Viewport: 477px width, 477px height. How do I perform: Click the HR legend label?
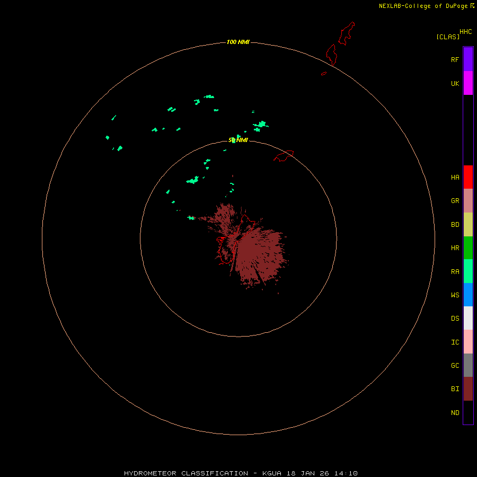pyautogui.click(x=455, y=248)
